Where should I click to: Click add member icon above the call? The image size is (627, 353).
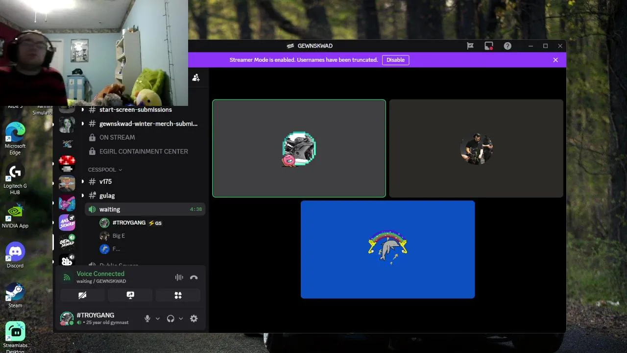(x=196, y=77)
